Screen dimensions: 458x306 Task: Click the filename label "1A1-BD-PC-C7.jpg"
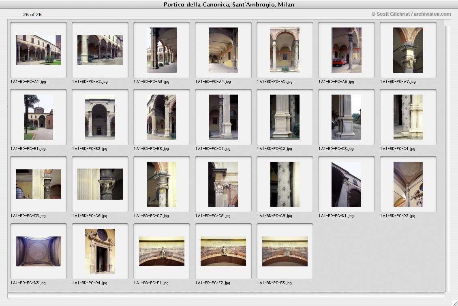coord(151,216)
